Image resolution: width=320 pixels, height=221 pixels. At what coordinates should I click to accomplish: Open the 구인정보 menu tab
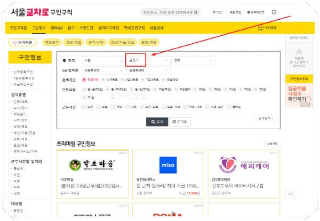pyautogui.click(x=39, y=28)
